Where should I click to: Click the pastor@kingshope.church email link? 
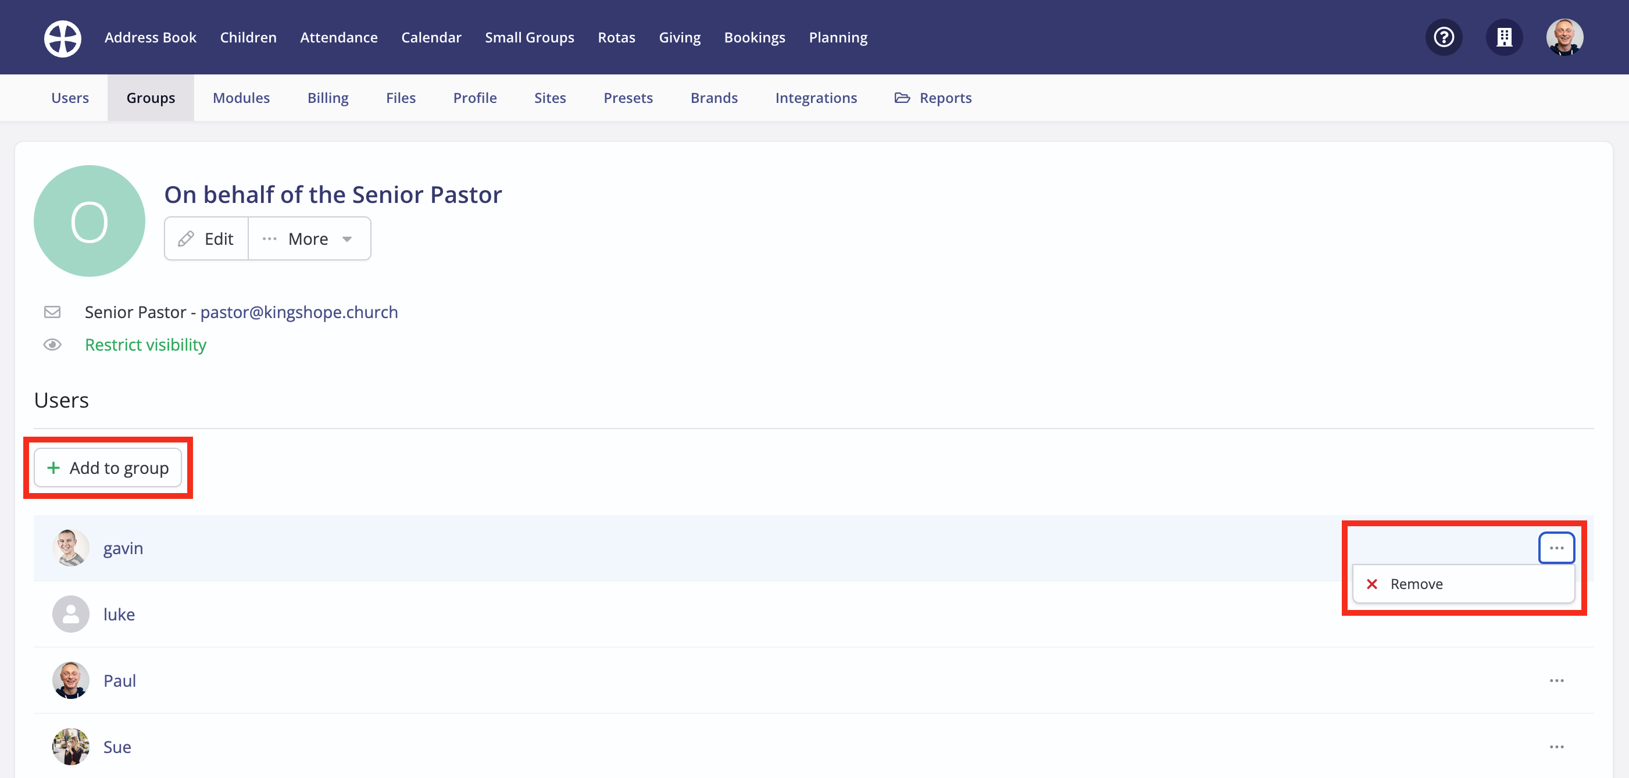(x=299, y=312)
